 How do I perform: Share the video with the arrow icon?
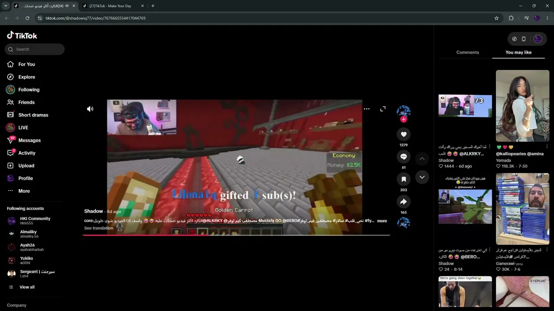pos(403,202)
